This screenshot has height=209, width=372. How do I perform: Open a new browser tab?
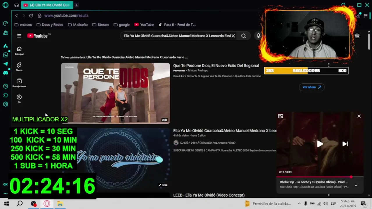pyautogui.click(x=77, y=5)
